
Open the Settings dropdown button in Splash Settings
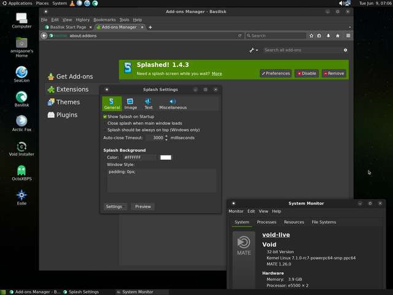click(115, 206)
